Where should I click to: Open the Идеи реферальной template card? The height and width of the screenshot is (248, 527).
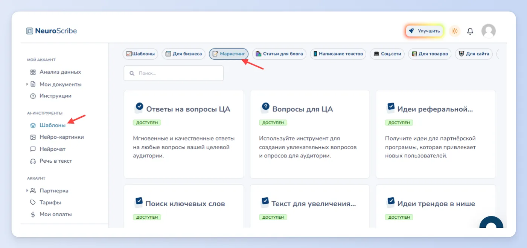point(436,134)
